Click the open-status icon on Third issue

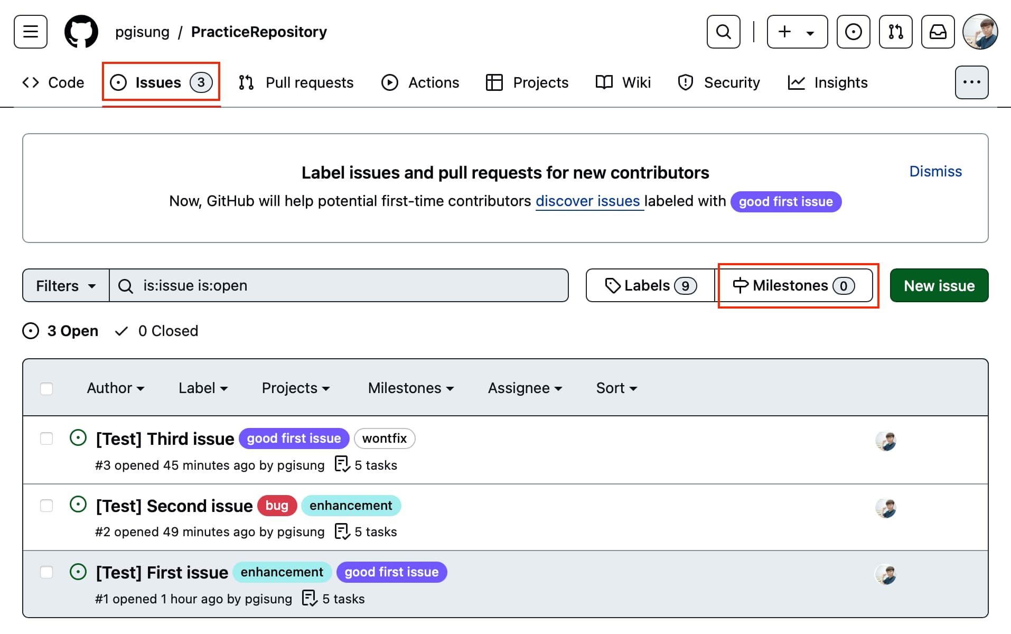78,438
